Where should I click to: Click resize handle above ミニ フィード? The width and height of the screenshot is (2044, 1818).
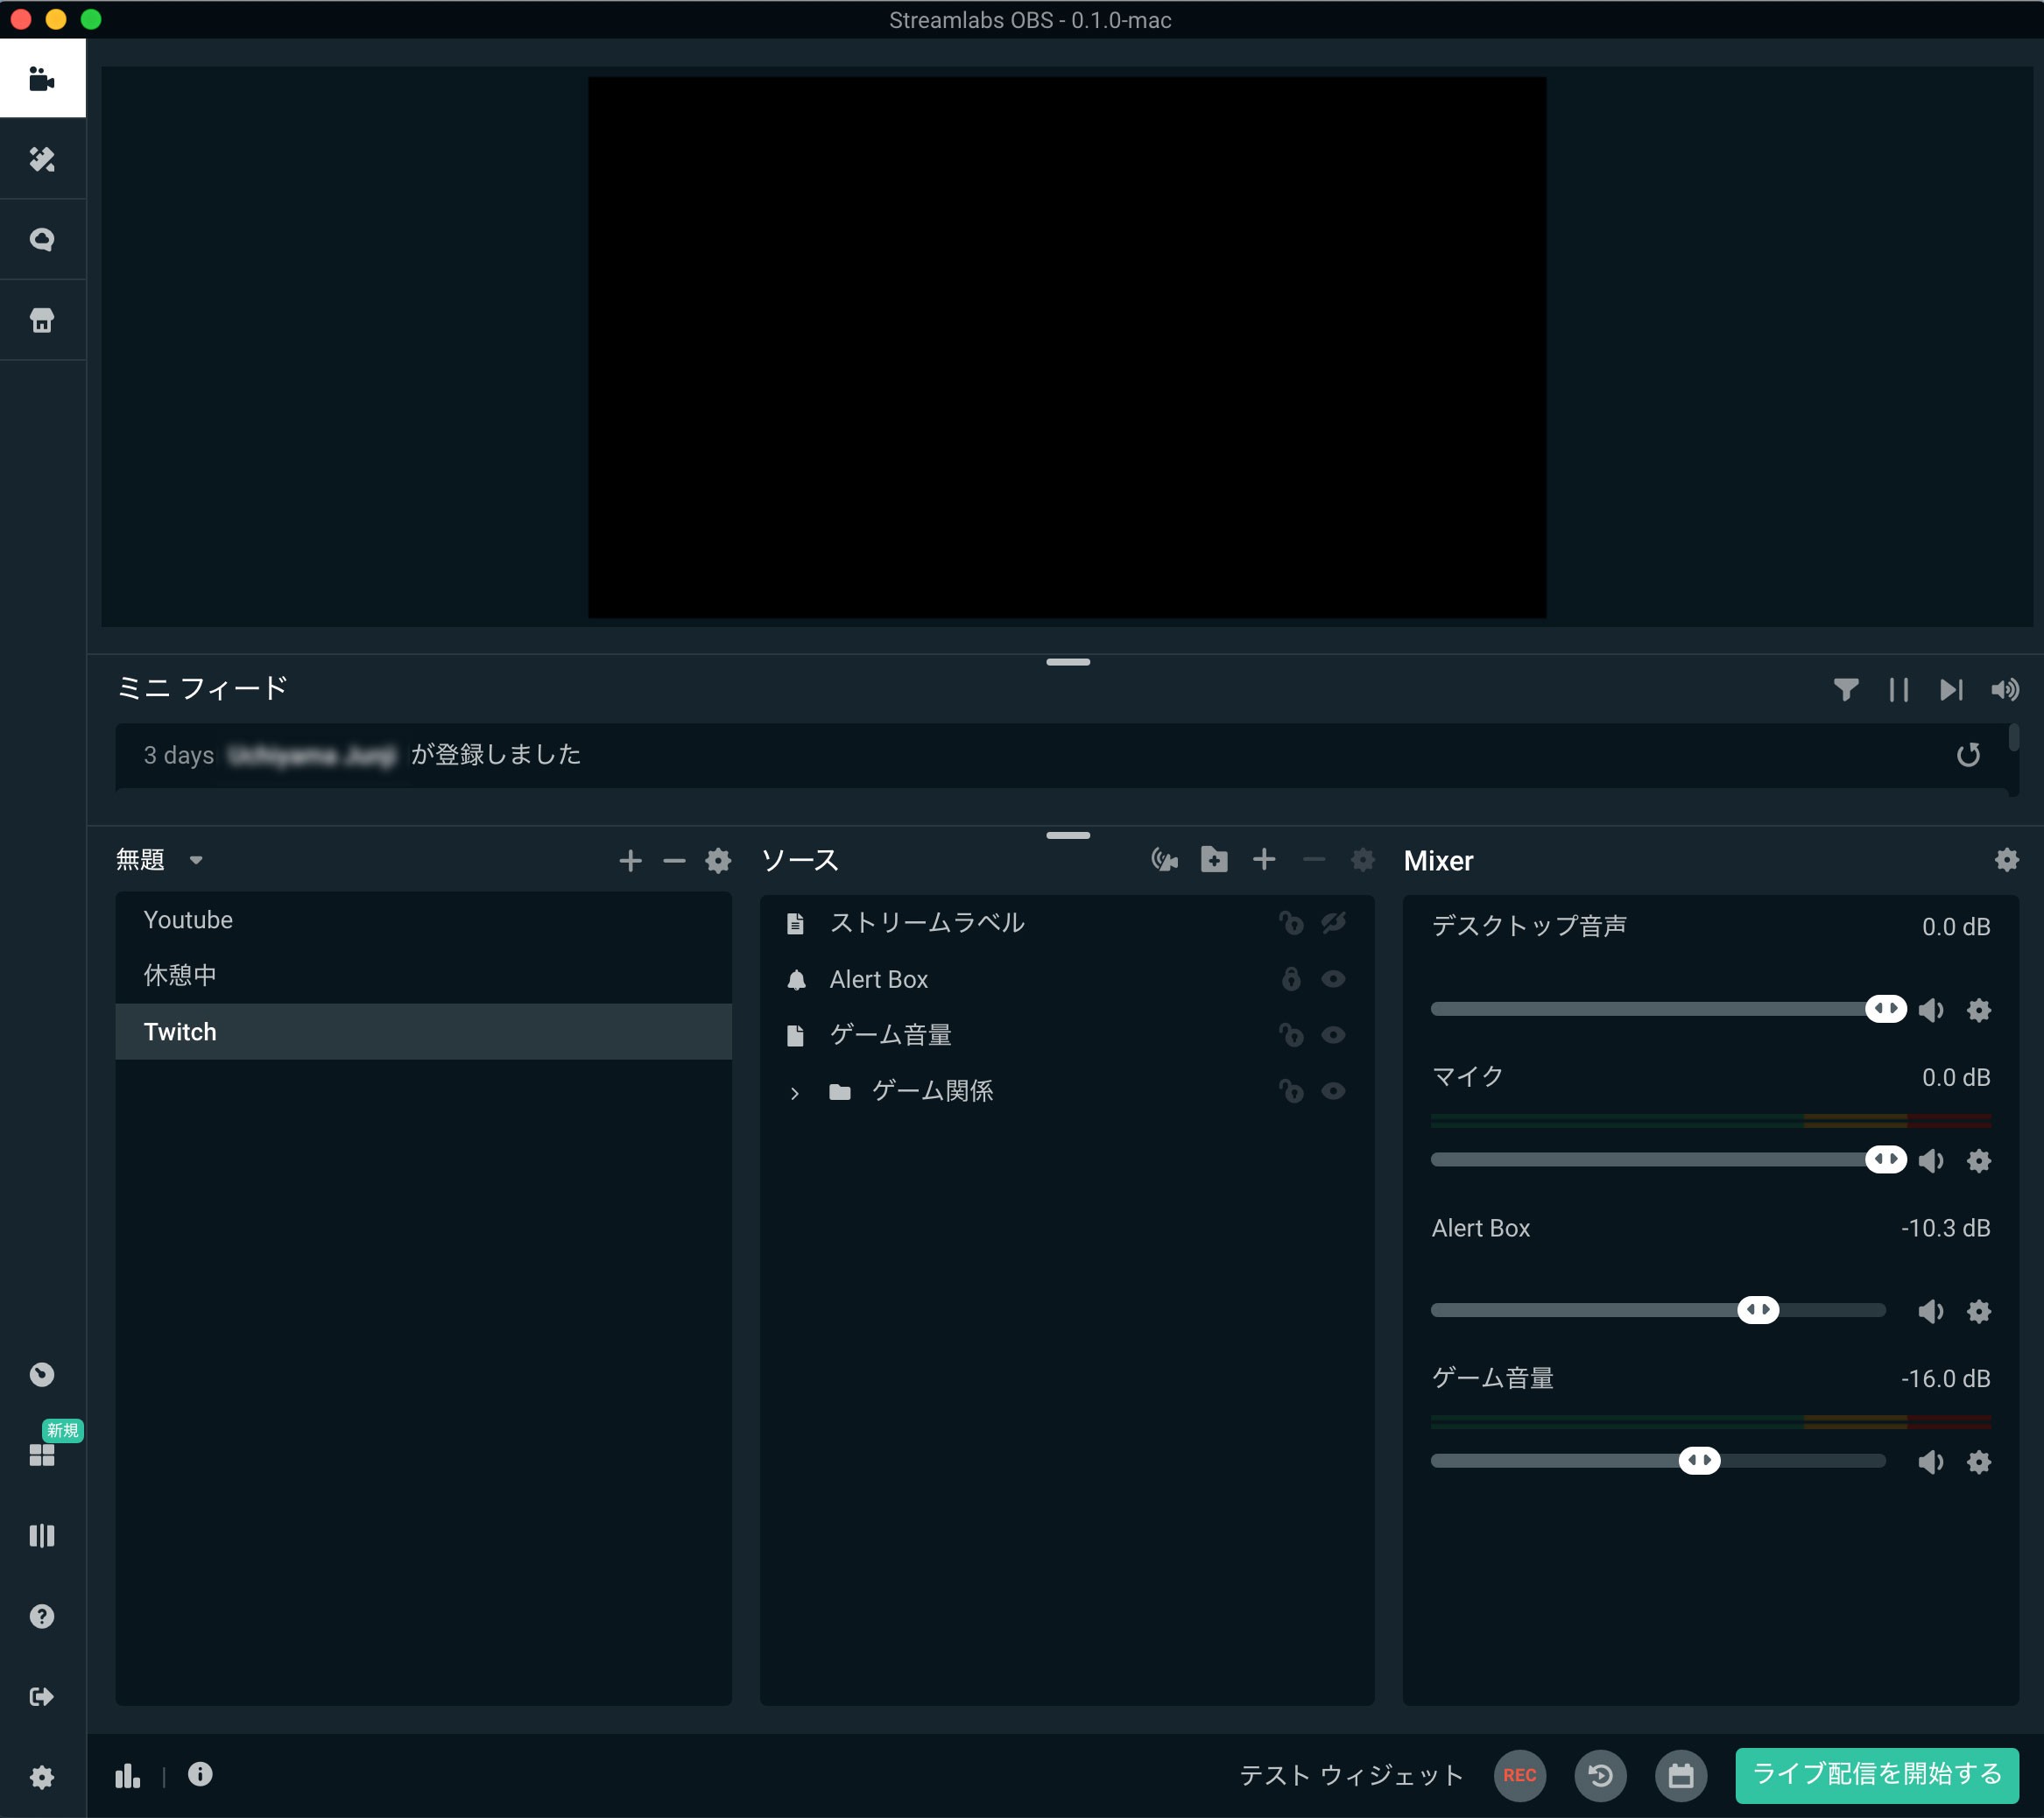[1068, 662]
